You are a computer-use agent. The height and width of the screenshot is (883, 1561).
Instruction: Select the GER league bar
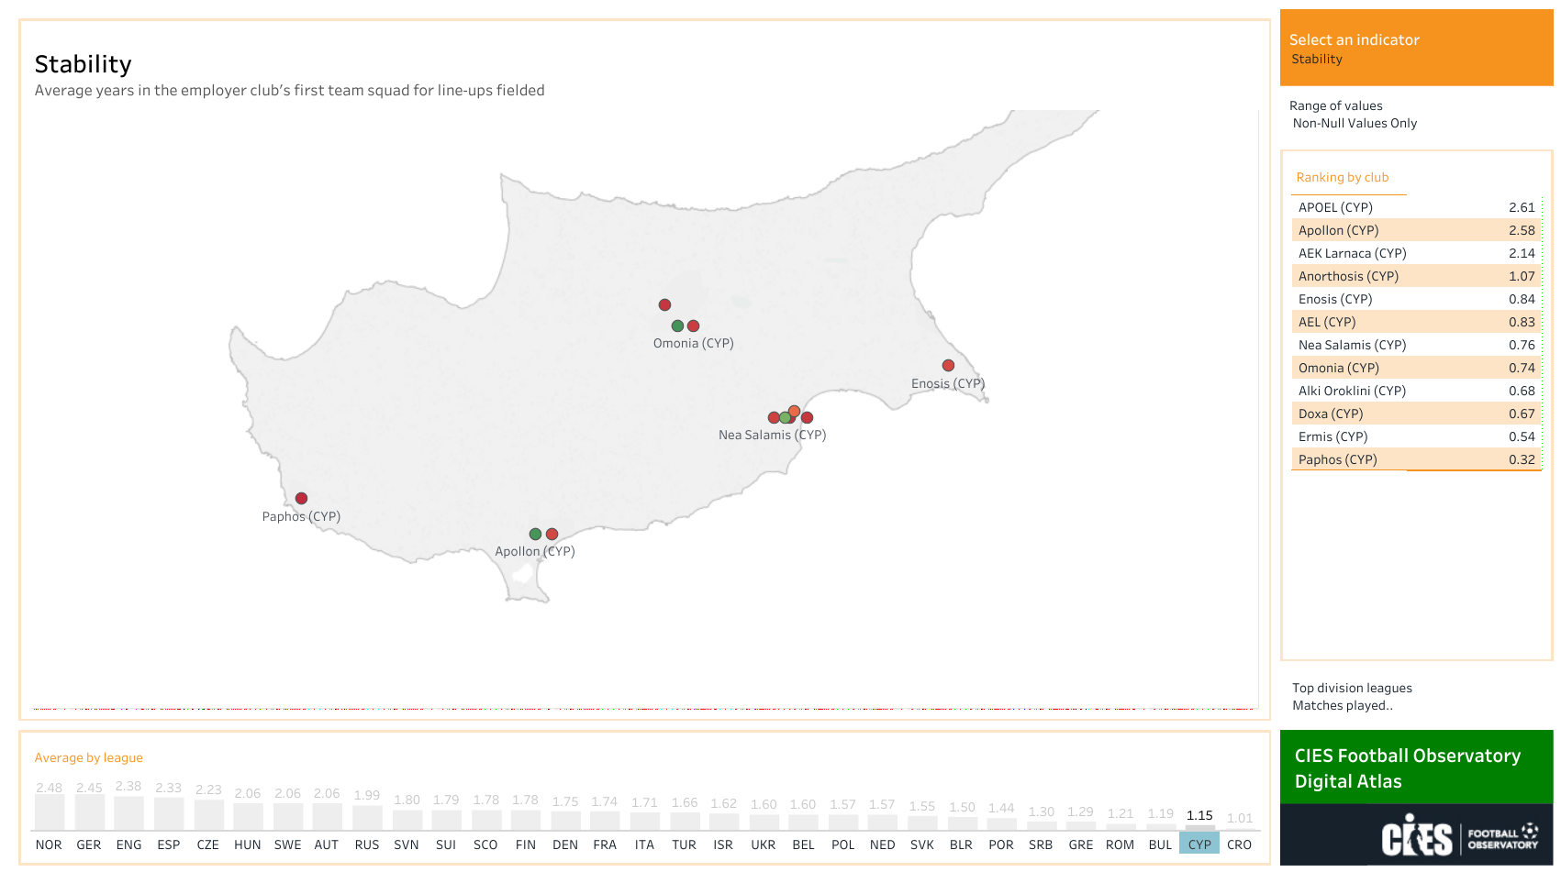[89, 812]
